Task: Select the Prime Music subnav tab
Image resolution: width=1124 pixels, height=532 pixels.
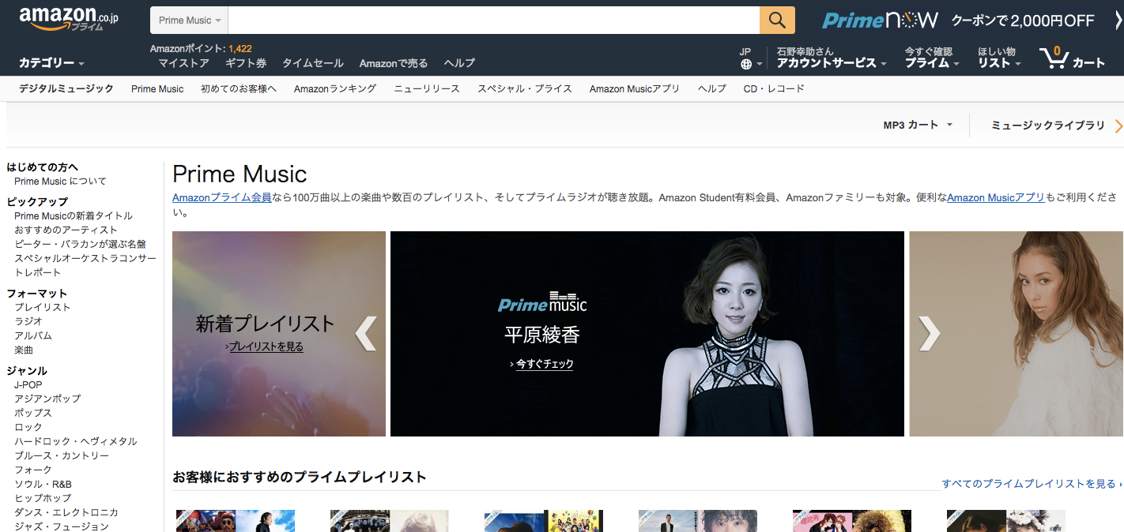Action: pos(157,88)
